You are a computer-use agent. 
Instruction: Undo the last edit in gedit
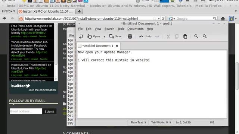tap(145, 36)
